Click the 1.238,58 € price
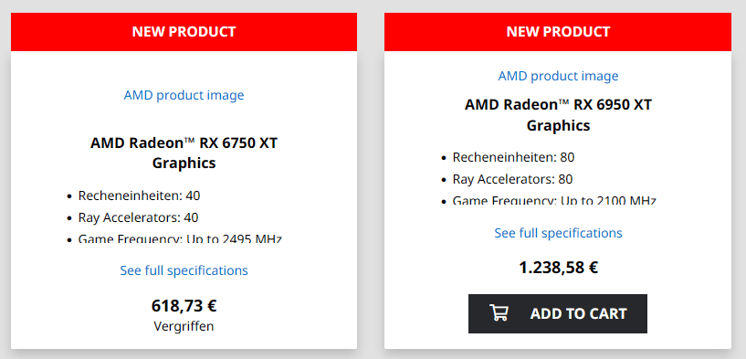The width and height of the screenshot is (746, 359). pyautogui.click(x=558, y=268)
